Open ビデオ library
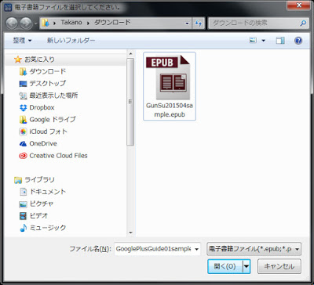 point(38,215)
